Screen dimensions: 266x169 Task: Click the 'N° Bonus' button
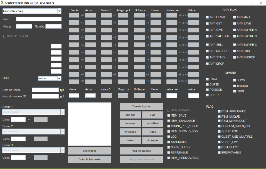click(130, 132)
